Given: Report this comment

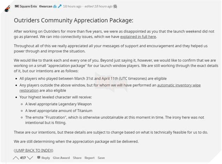Looking at the screenshot, I should pos(90,158).
